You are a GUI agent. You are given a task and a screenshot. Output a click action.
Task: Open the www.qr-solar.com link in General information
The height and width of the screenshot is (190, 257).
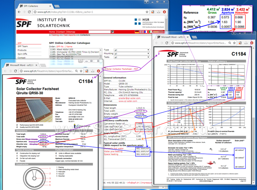(x=128, y=101)
